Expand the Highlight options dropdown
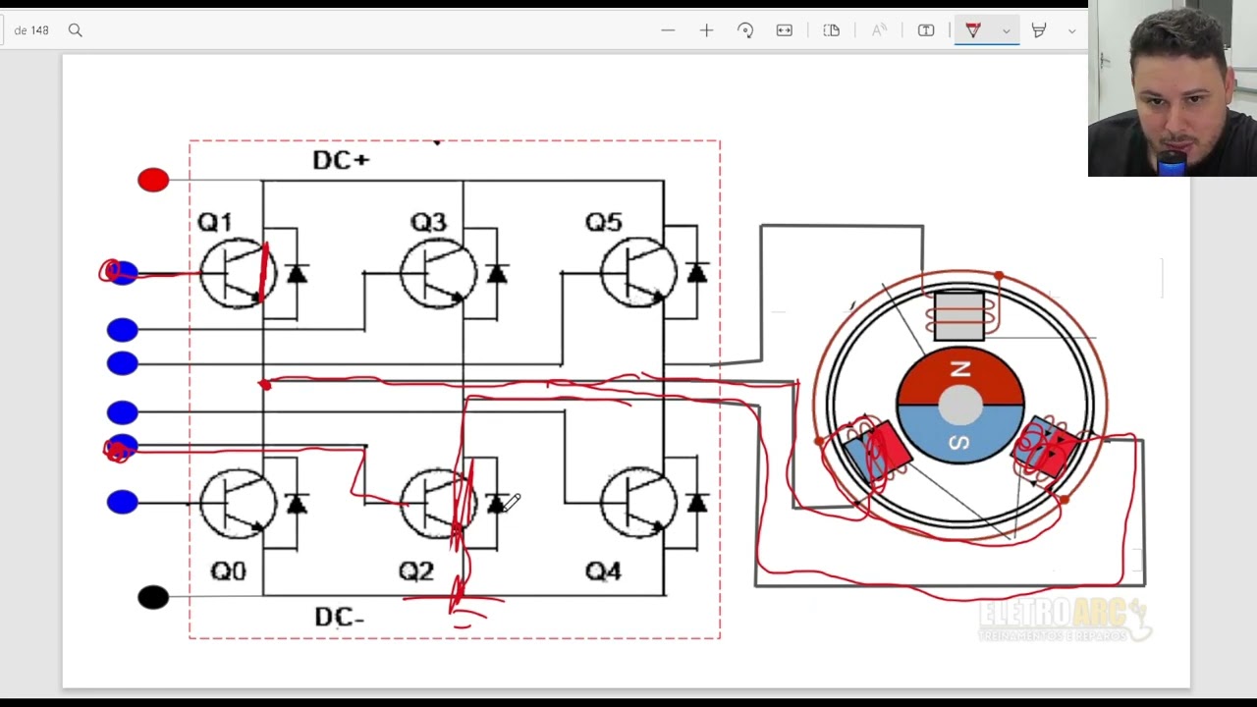1257x707 pixels. point(1071,30)
